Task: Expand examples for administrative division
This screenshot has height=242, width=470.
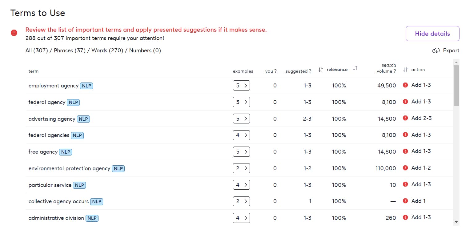Action: point(241,218)
